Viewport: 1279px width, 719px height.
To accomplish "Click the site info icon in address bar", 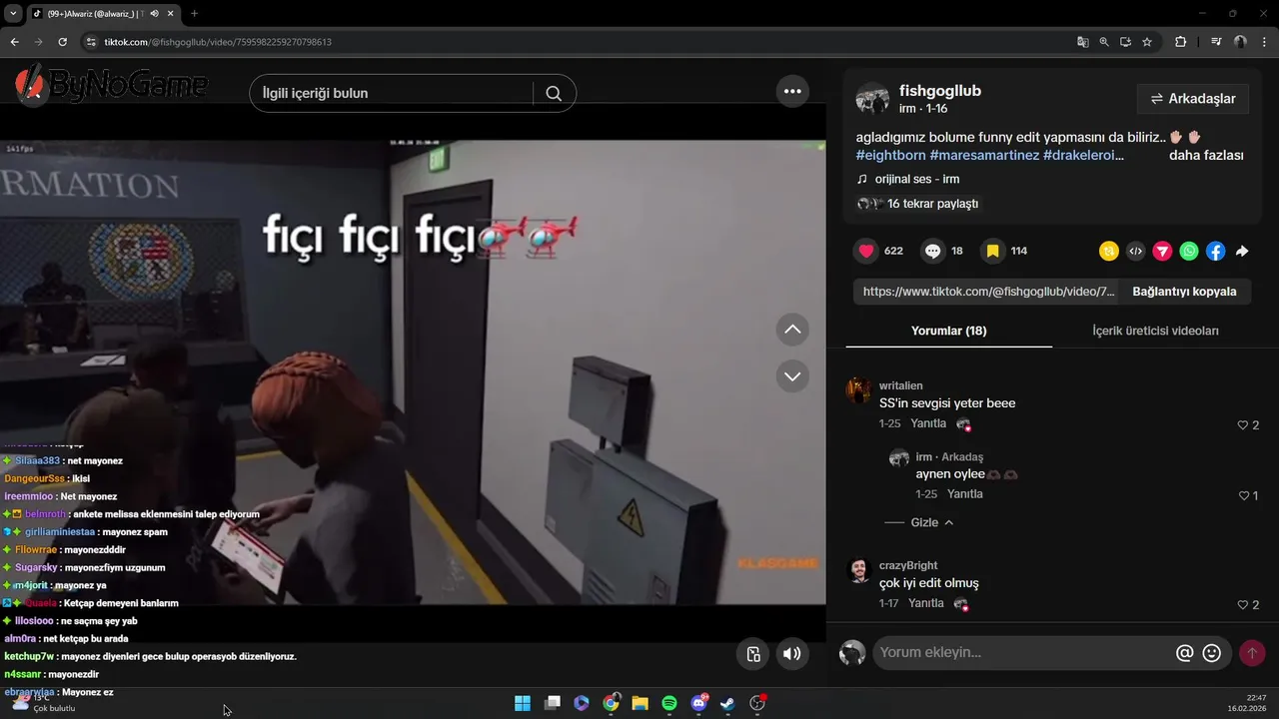I will [91, 42].
